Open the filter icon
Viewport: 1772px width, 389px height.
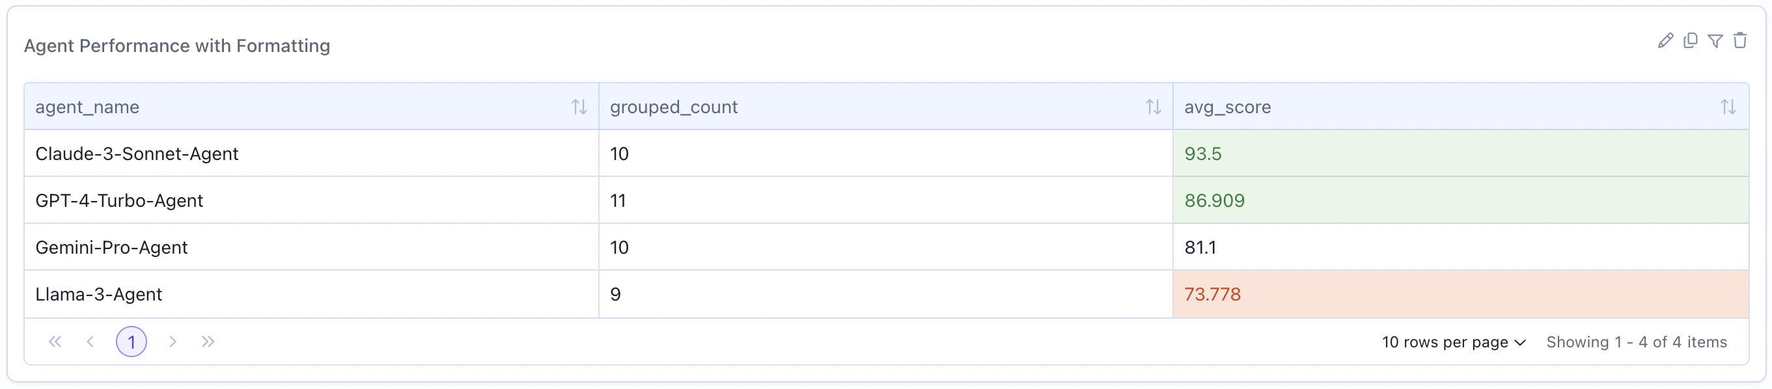pyautogui.click(x=1715, y=40)
